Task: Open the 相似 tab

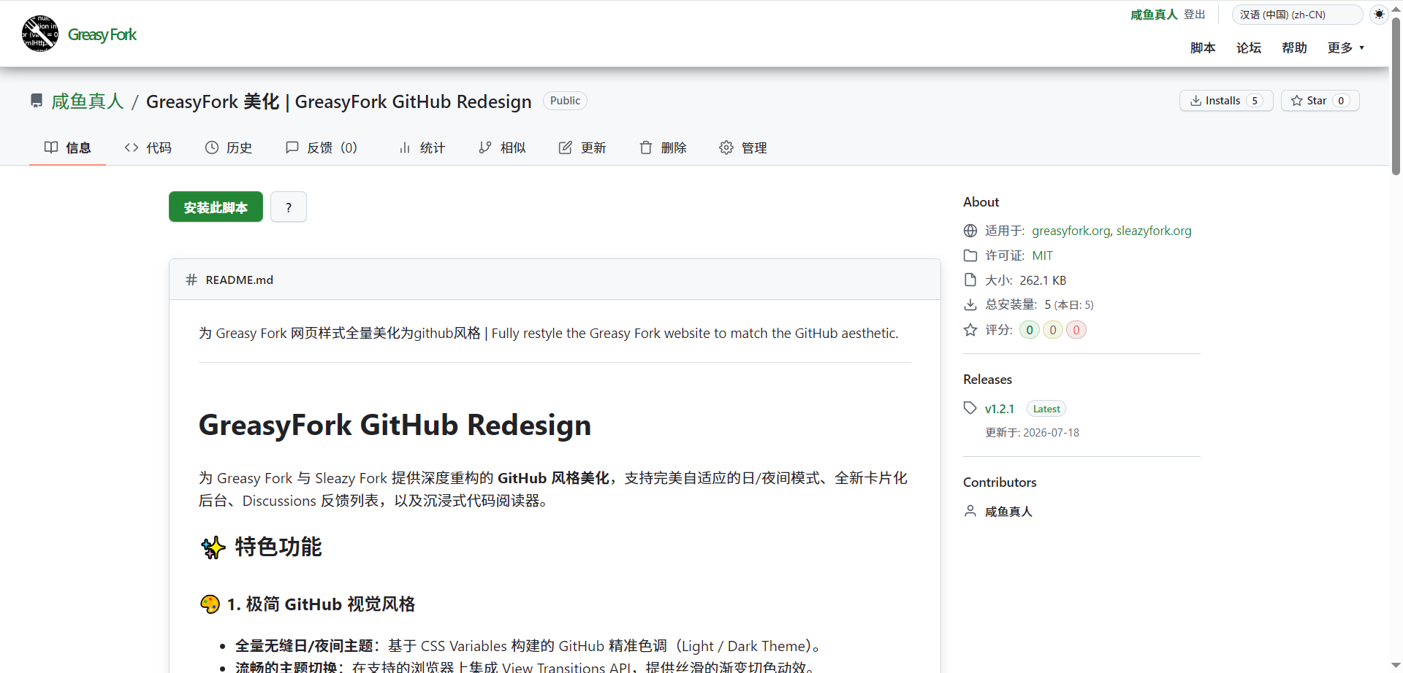Action: coord(502,147)
